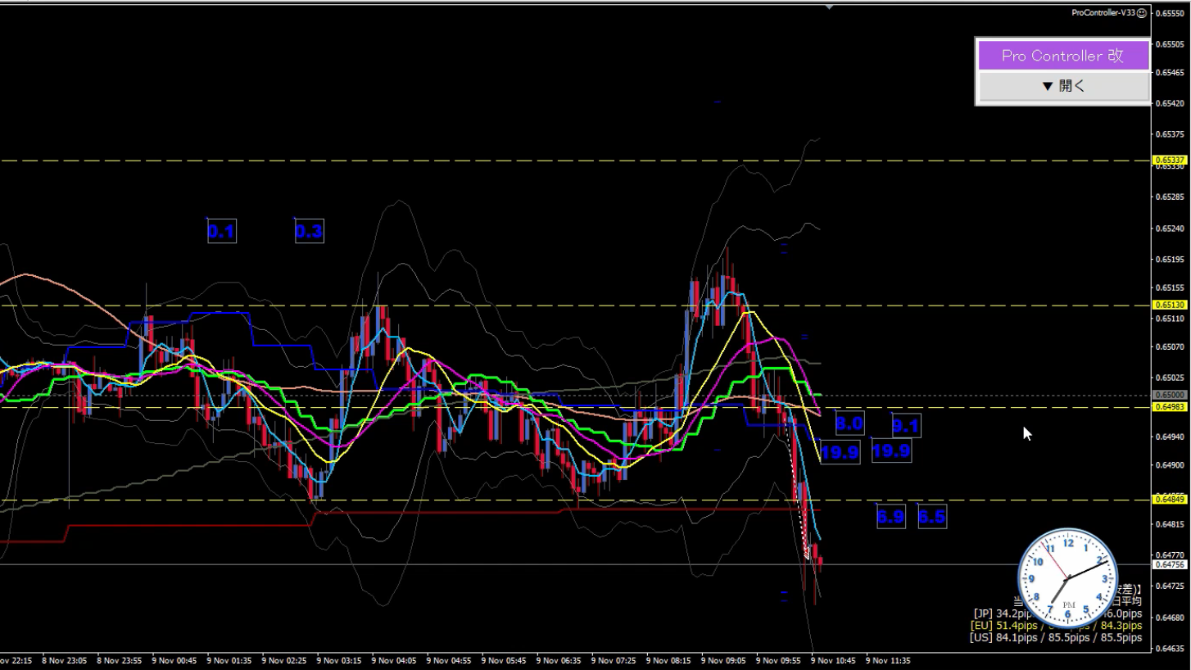Click the purple Pro Controller 改 header
Screen dimensions: 1191x670
coord(1063,56)
